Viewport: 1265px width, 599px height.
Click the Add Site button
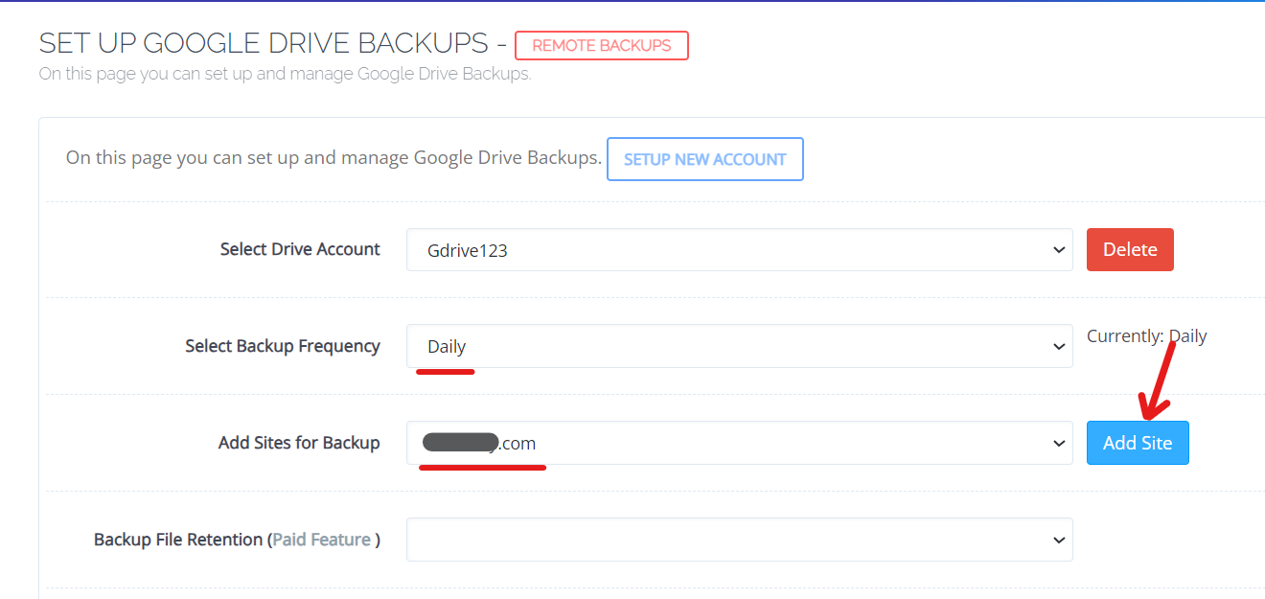tap(1138, 443)
